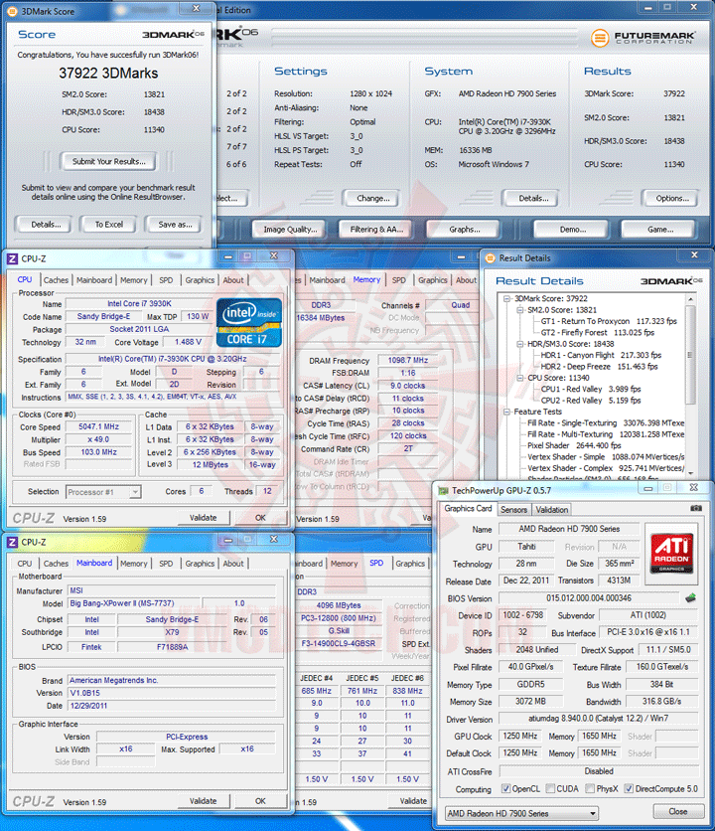Click the Intel Core i7 logo in CPU-Z
Screen dimensions: 715x831
[x=249, y=322]
